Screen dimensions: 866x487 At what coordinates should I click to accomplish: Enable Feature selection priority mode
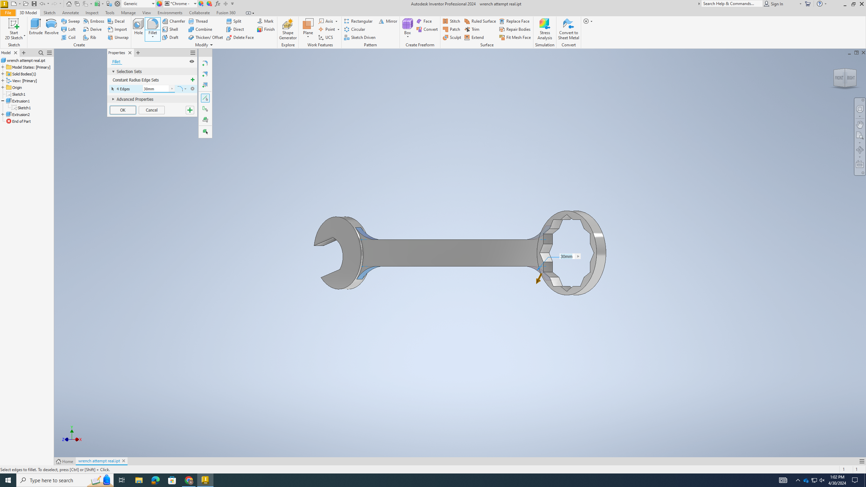(205, 120)
